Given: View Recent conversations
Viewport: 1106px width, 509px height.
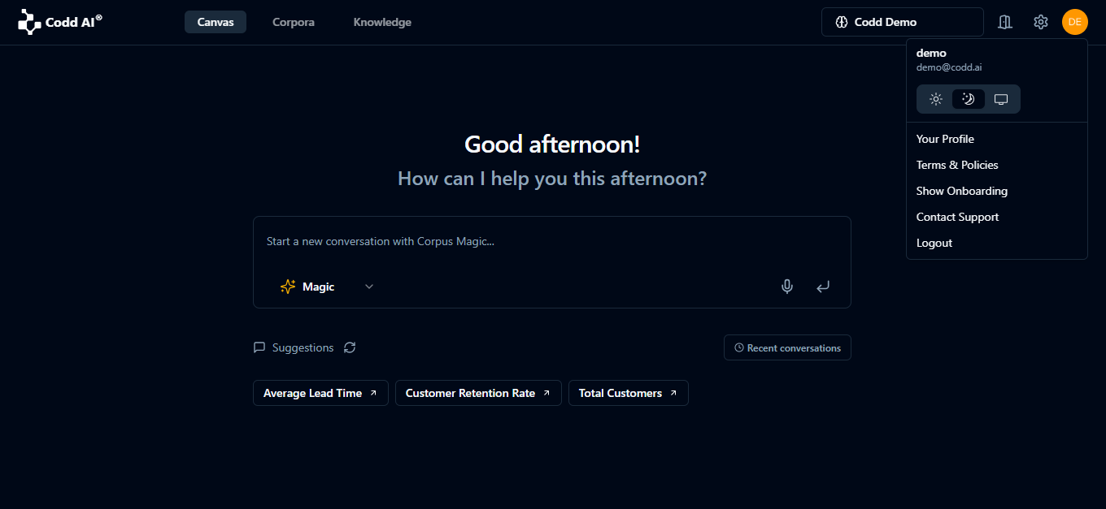Looking at the screenshot, I should pyautogui.click(x=786, y=347).
